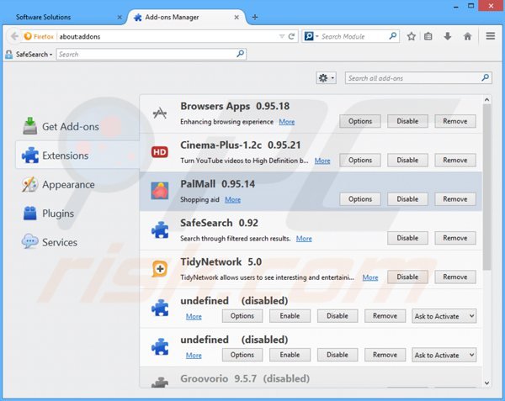The width and height of the screenshot is (505, 401).
Task: Remove the SafeSearch extension
Action: click(x=455, y=238)
